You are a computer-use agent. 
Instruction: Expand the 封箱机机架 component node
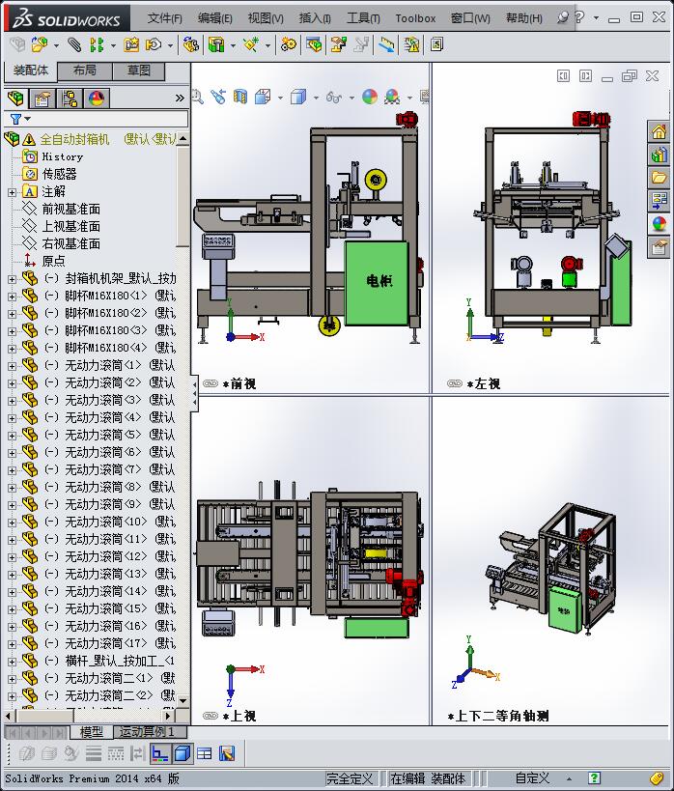point(12,279)
